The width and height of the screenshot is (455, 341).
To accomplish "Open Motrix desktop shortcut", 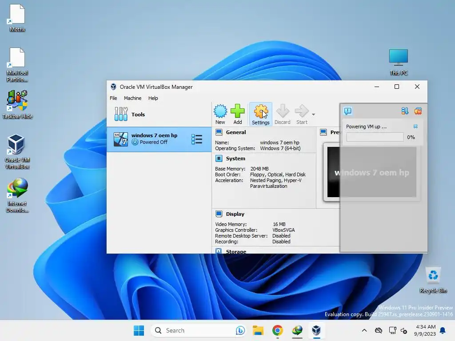I will pos(17,18).
